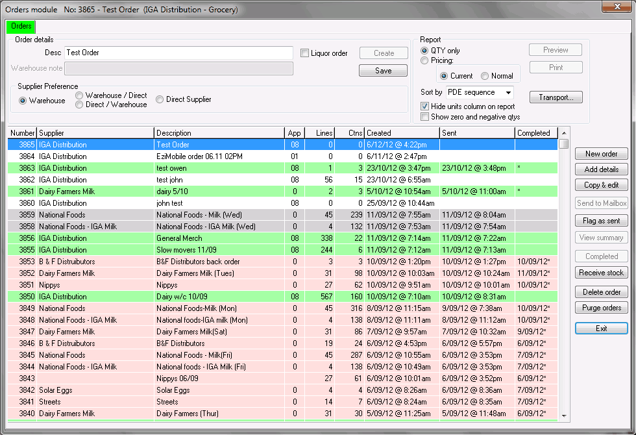Sort by the App column header

(x=295, y=133)
